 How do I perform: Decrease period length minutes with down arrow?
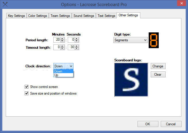(x=62, y=41)
